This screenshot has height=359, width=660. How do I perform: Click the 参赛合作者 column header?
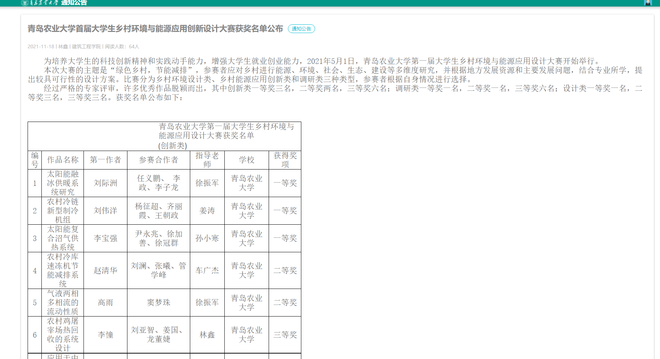click(158, 160)
